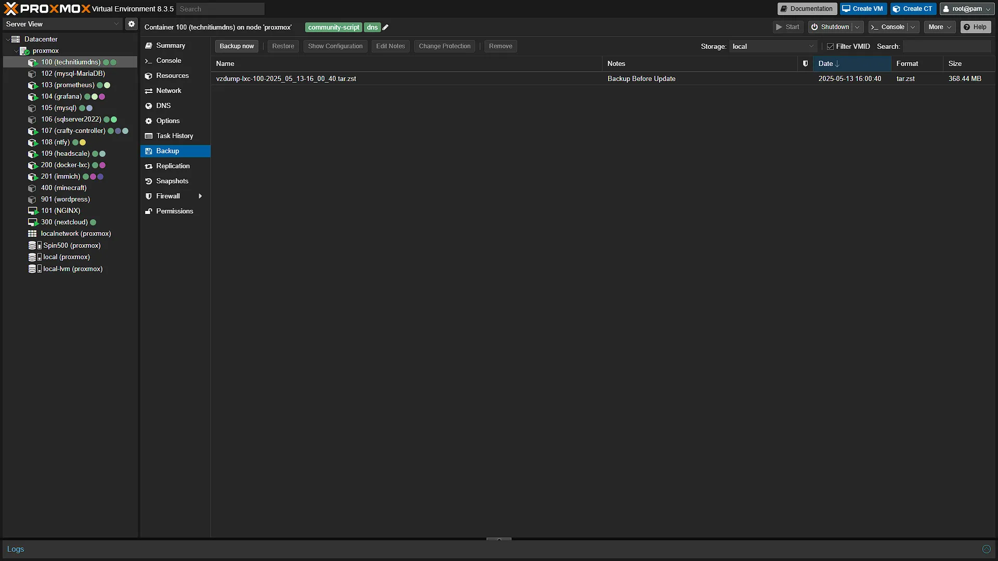Click container icon for 104 (grafana)
The width and height of the screenshot is (998, 561).
[x=32, y=97]
